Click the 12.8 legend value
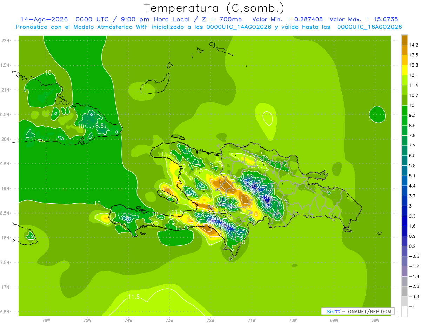This screenshot has width=421, height=325. tap(413, 65)
